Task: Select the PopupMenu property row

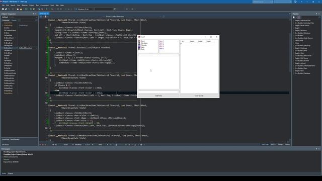Action: [x=20, y=93]
